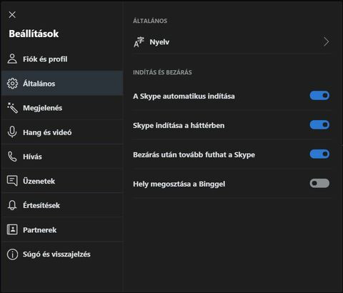Click the magic wand Megjelenés icon
The height and width of the screenshot is (293, 343).
pyautogui.click(x=12, y=108)
